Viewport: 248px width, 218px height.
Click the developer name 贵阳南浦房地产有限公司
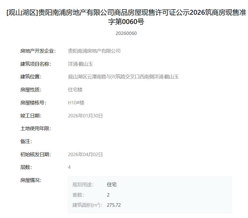tap(94, 51)
